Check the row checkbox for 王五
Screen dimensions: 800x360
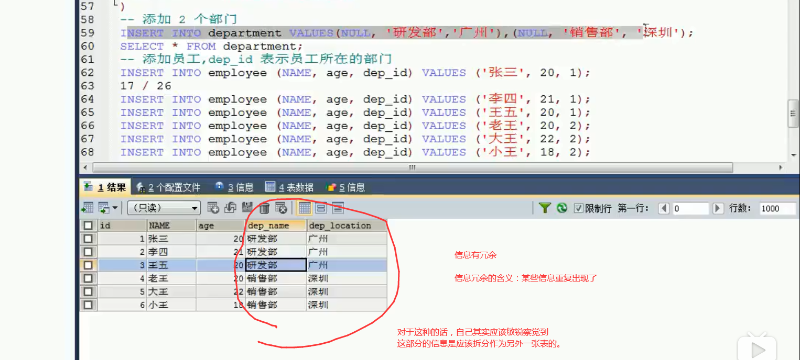pos(88,265)
